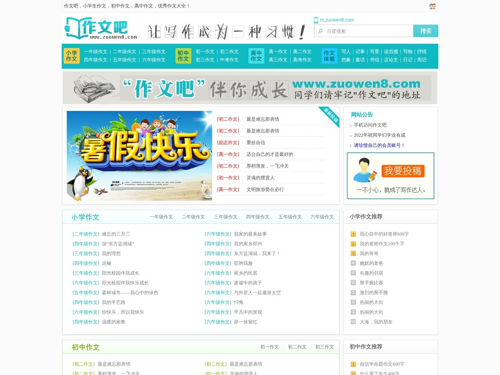Viewport: 500px width, 375px height.
Task: Switch to the 初三作文 tab
Action: (324, 347)
